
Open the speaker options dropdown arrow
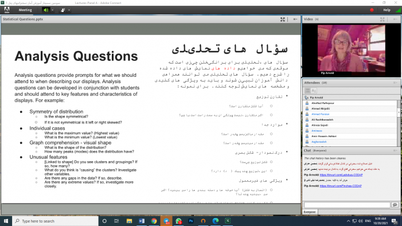point(52,10)
